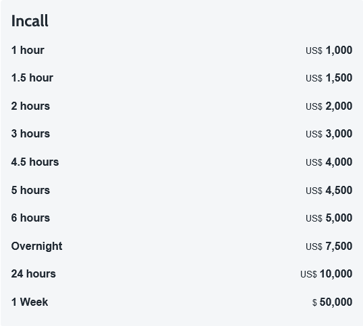
Task: Select the Overnight duration label
Action: click(x=36, y=247)
